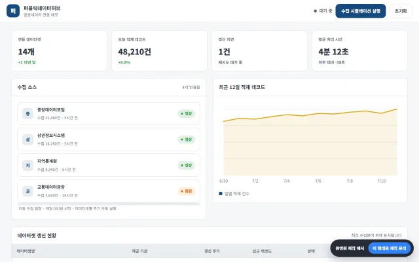This screenshot has width=419, height=262.
Task: Click the 이 형태로 제작 문의 button
Action: pos(389,248)
